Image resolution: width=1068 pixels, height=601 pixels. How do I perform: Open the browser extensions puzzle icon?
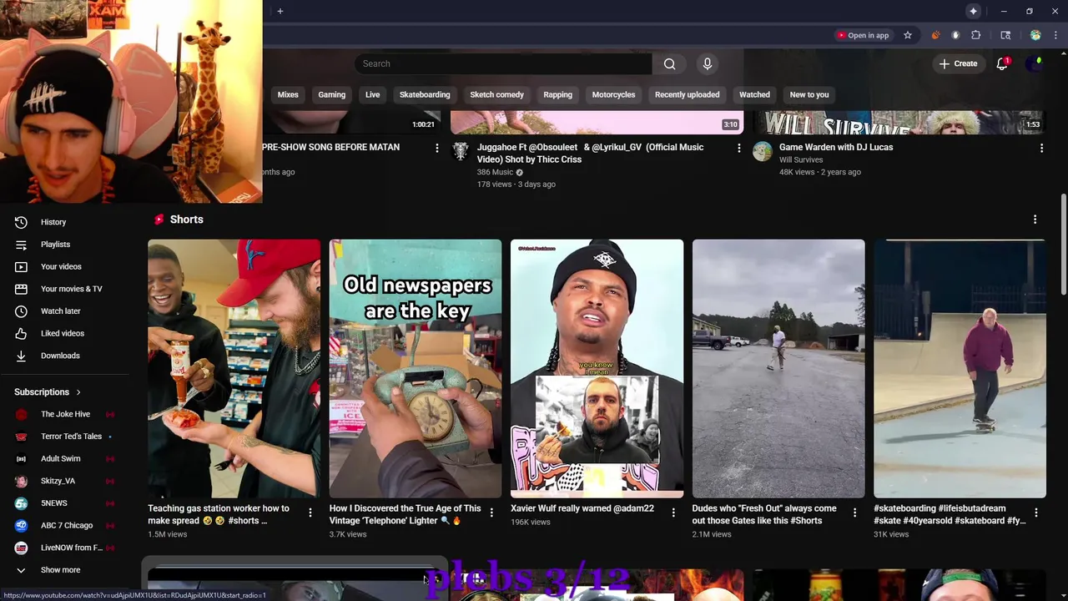click(x=976, y=35)
